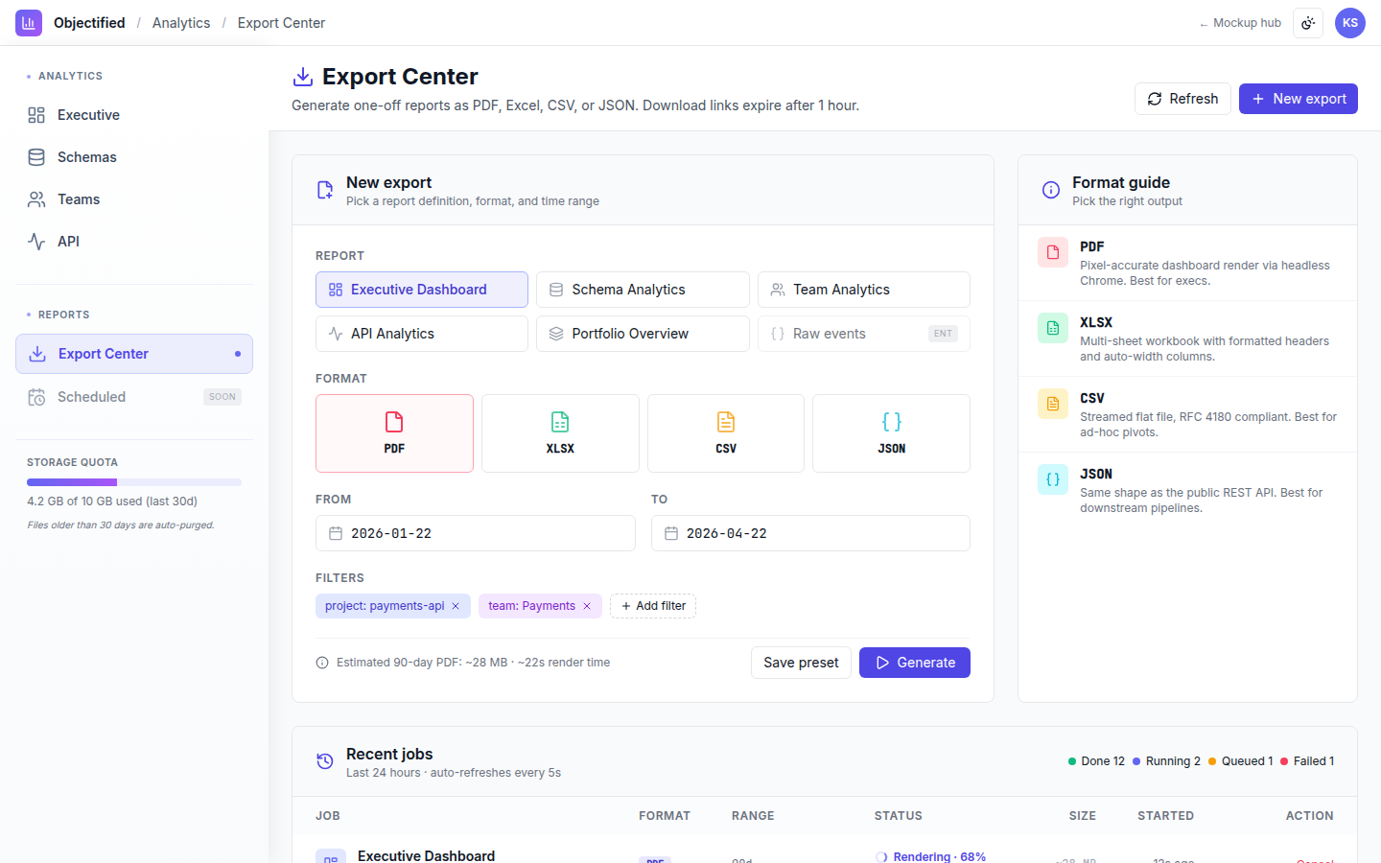Click the TO date field

click(x=810, y=533)
